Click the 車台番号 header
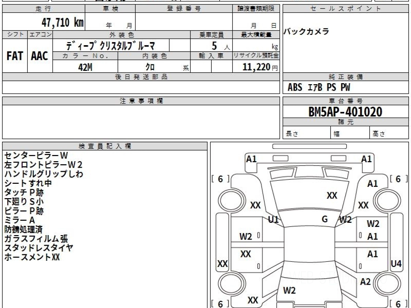The width and height of the screenshot is (411, 308). pos(346,101)
